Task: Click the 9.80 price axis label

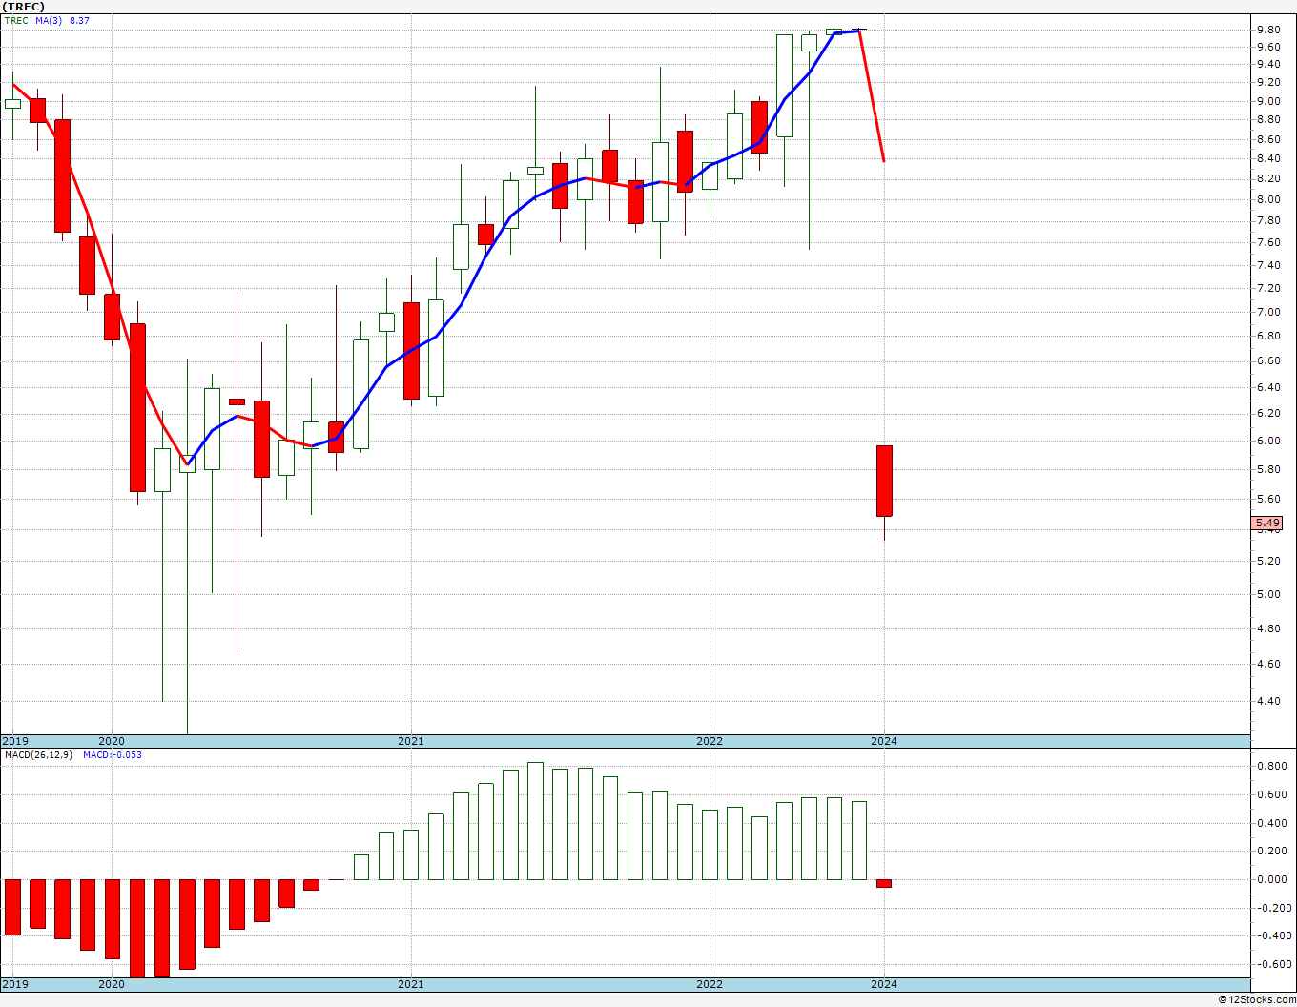Action: [x=1267, y=30]
